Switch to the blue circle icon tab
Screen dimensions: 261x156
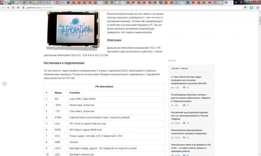coord(25,2)
